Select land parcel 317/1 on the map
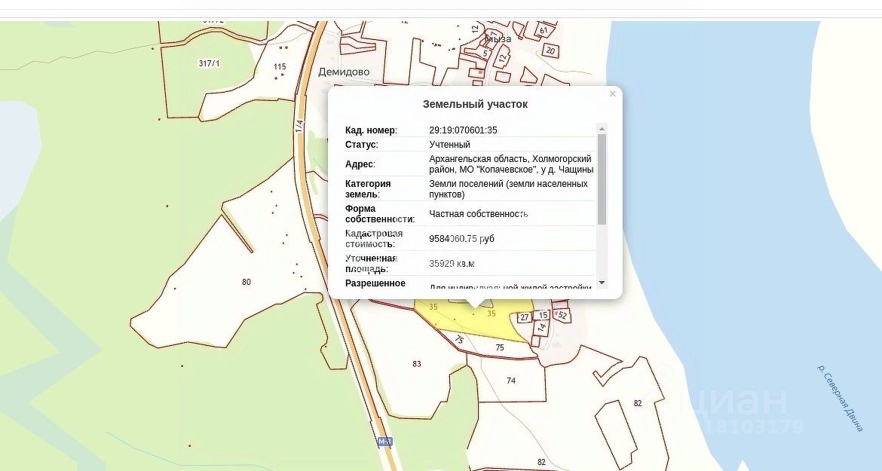 tap(210, 63)
